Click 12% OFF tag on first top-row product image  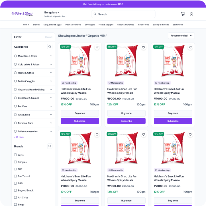[66, 47]
